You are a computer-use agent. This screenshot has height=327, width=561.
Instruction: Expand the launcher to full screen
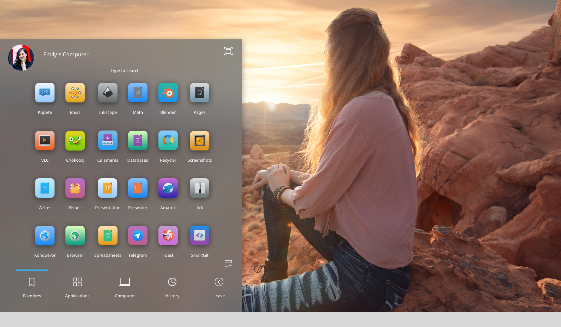[x=228, y=51]
